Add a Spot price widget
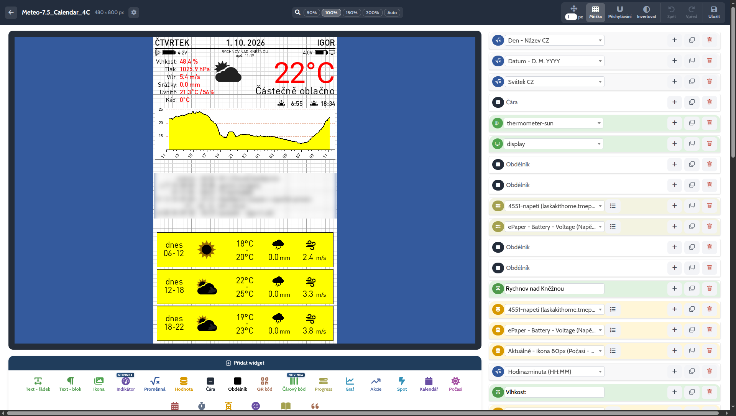The width and height of the screenshot is (736, 416). pos(402,384)
